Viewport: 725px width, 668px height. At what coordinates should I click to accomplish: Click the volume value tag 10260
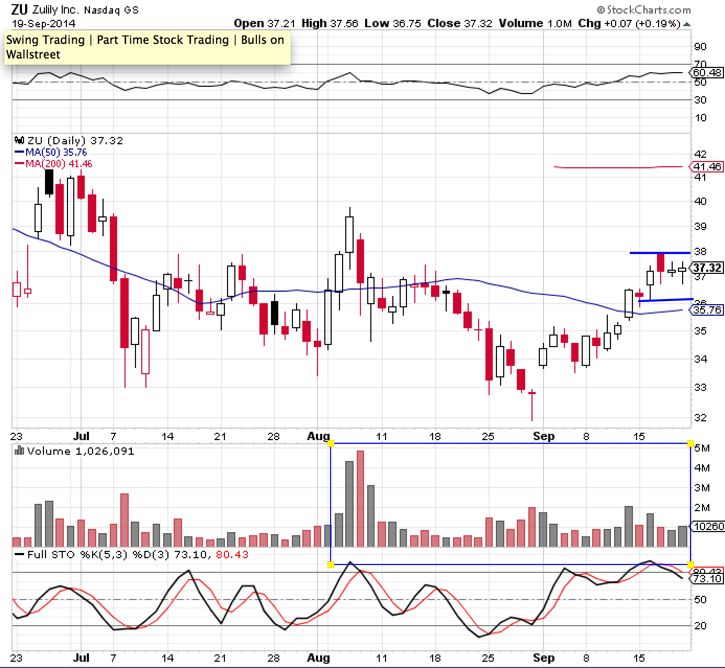707,526
